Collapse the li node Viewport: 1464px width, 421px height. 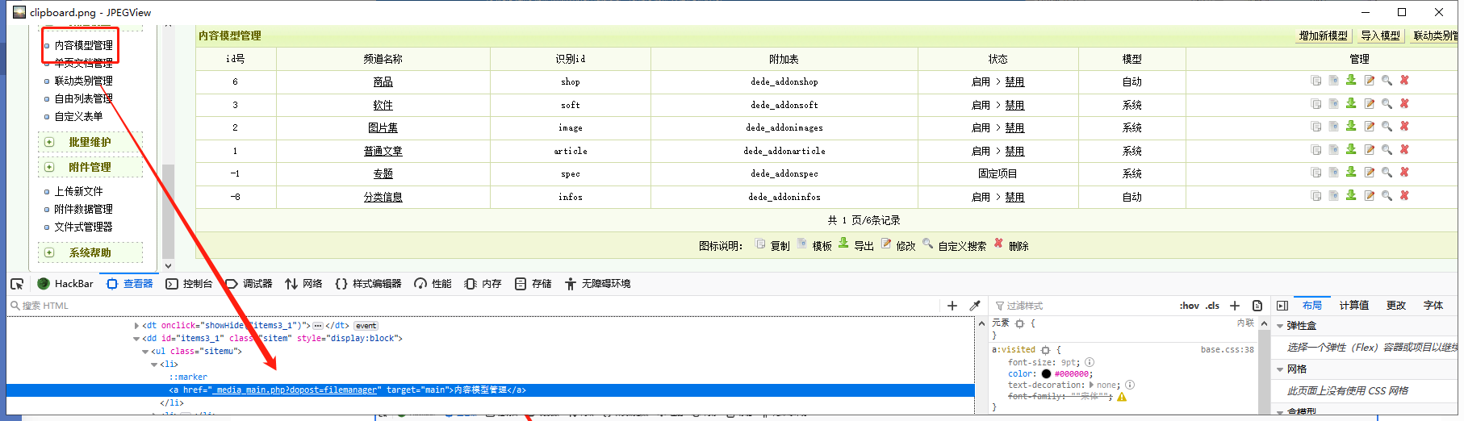[x=154, y=365]
